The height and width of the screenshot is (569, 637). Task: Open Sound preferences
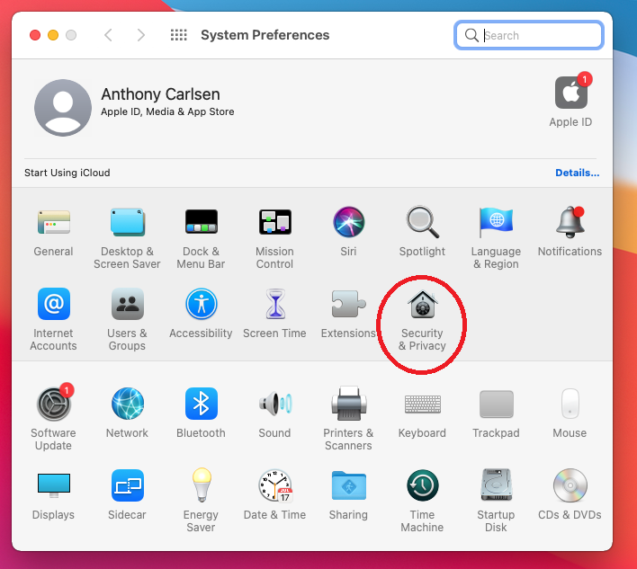click(275, 404)
